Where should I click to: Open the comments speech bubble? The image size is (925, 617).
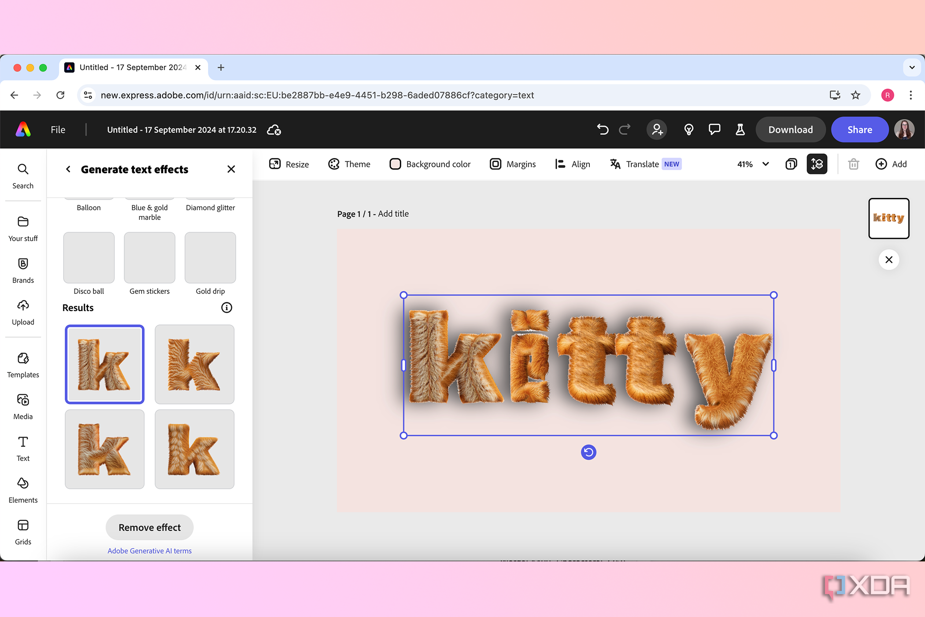tap(714, 130)
